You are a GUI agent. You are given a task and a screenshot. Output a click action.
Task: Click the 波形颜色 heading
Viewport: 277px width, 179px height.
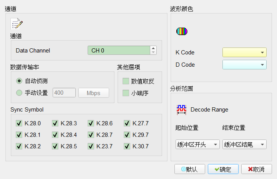click(181, 9)
